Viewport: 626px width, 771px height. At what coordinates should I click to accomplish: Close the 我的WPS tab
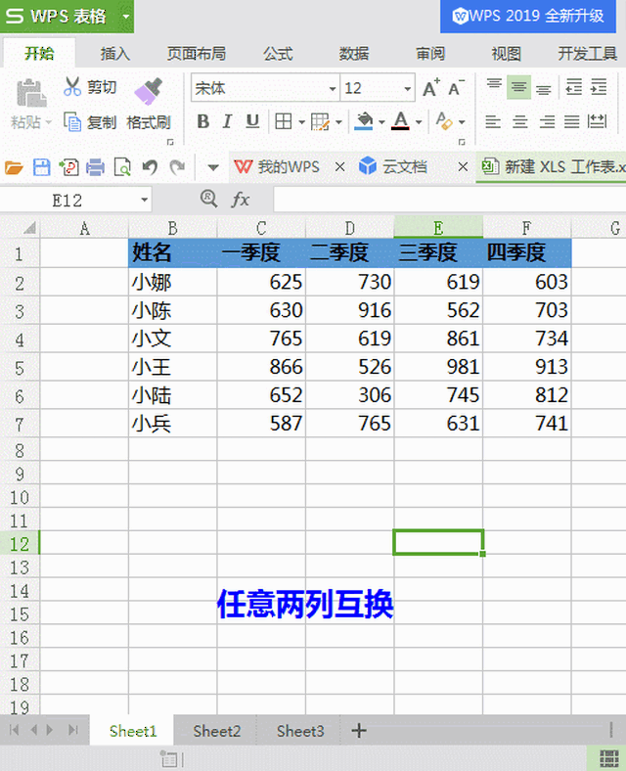tap(339, 167)
